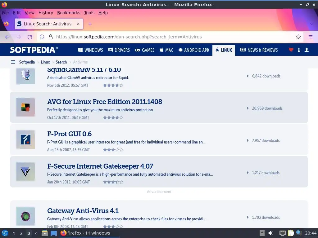Viewport: 318px width, 238px height.
Task: Open the file manager taskbar icon
Action: (x=45, y=233)
